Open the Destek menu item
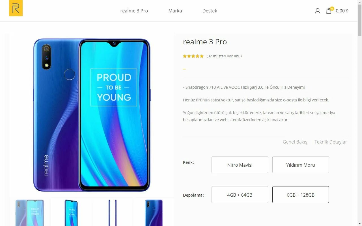This screenshot has width=362, height=226. 210,11
